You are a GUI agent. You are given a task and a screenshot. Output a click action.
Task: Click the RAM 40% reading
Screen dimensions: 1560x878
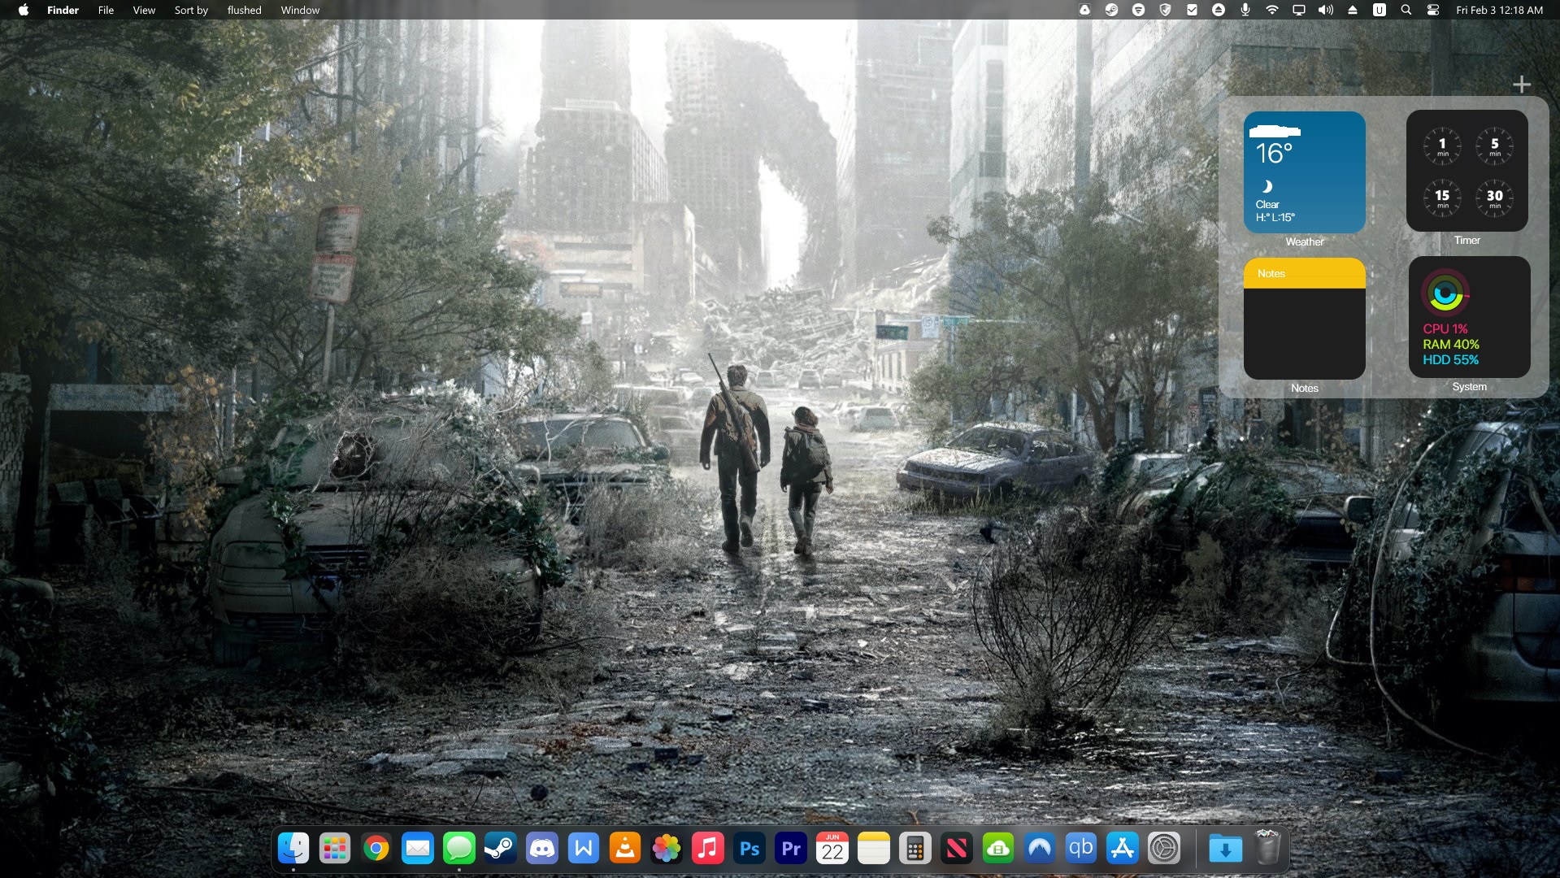[1451, 345]
